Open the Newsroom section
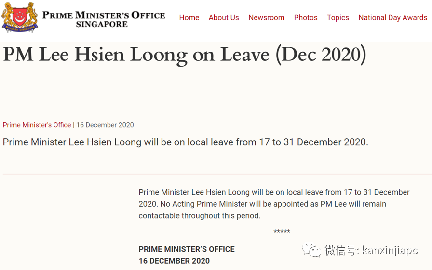The height and width of the screenshot is (270, 432). (x=266, y=18)
